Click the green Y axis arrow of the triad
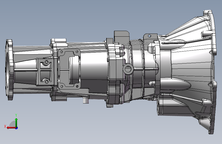 click(x=16, y=122)
